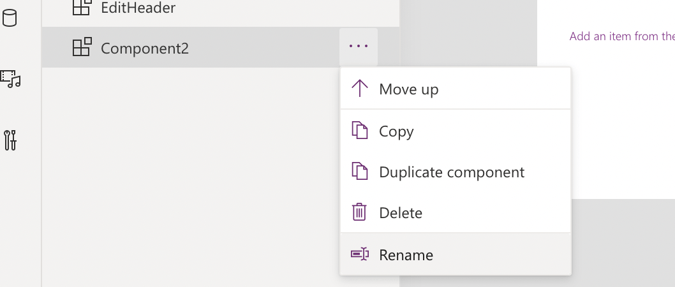Click the Rename icon in menu
Viewport: 675px width, 287px height.
coord(360,254)
